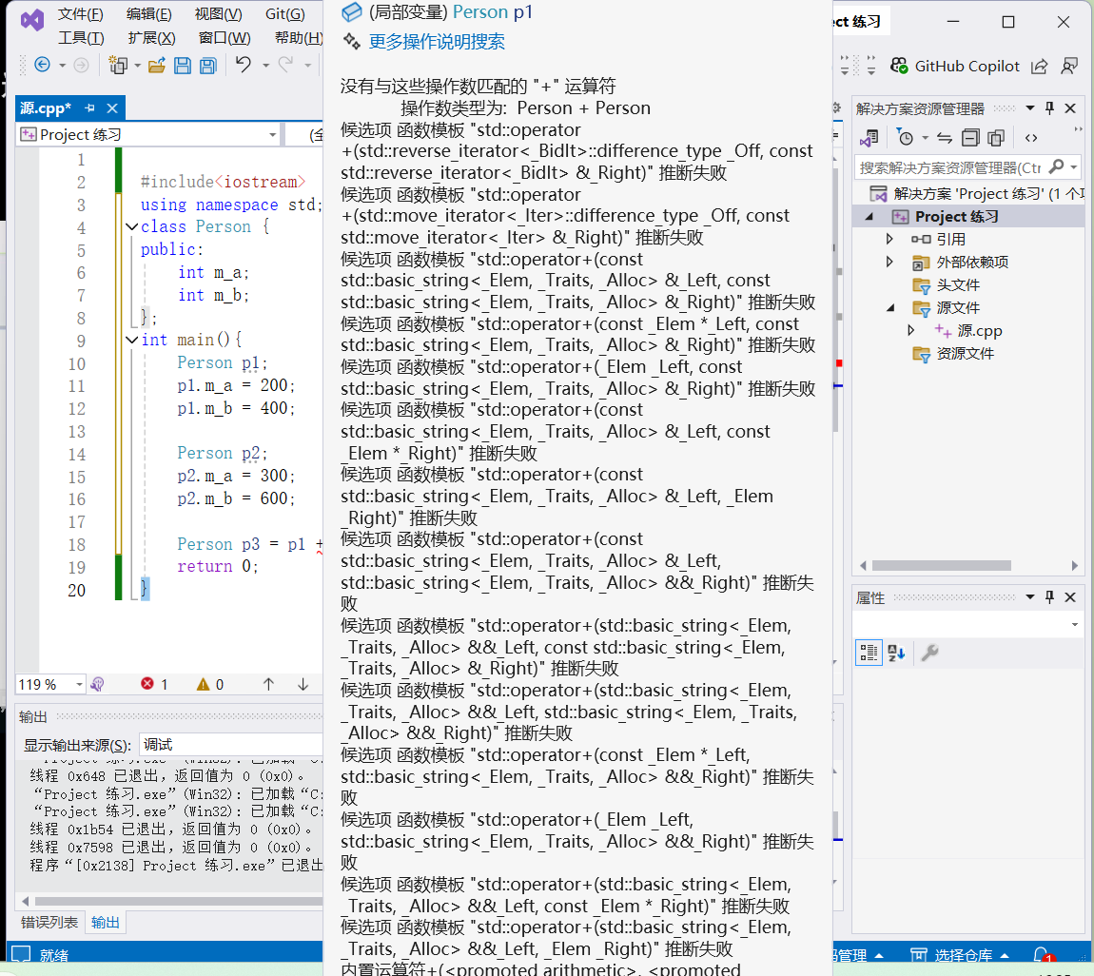The height and width of the screenshot is (976, 1094).
Task: Click the Solution Explorer search input field
Action: (950, 167)
